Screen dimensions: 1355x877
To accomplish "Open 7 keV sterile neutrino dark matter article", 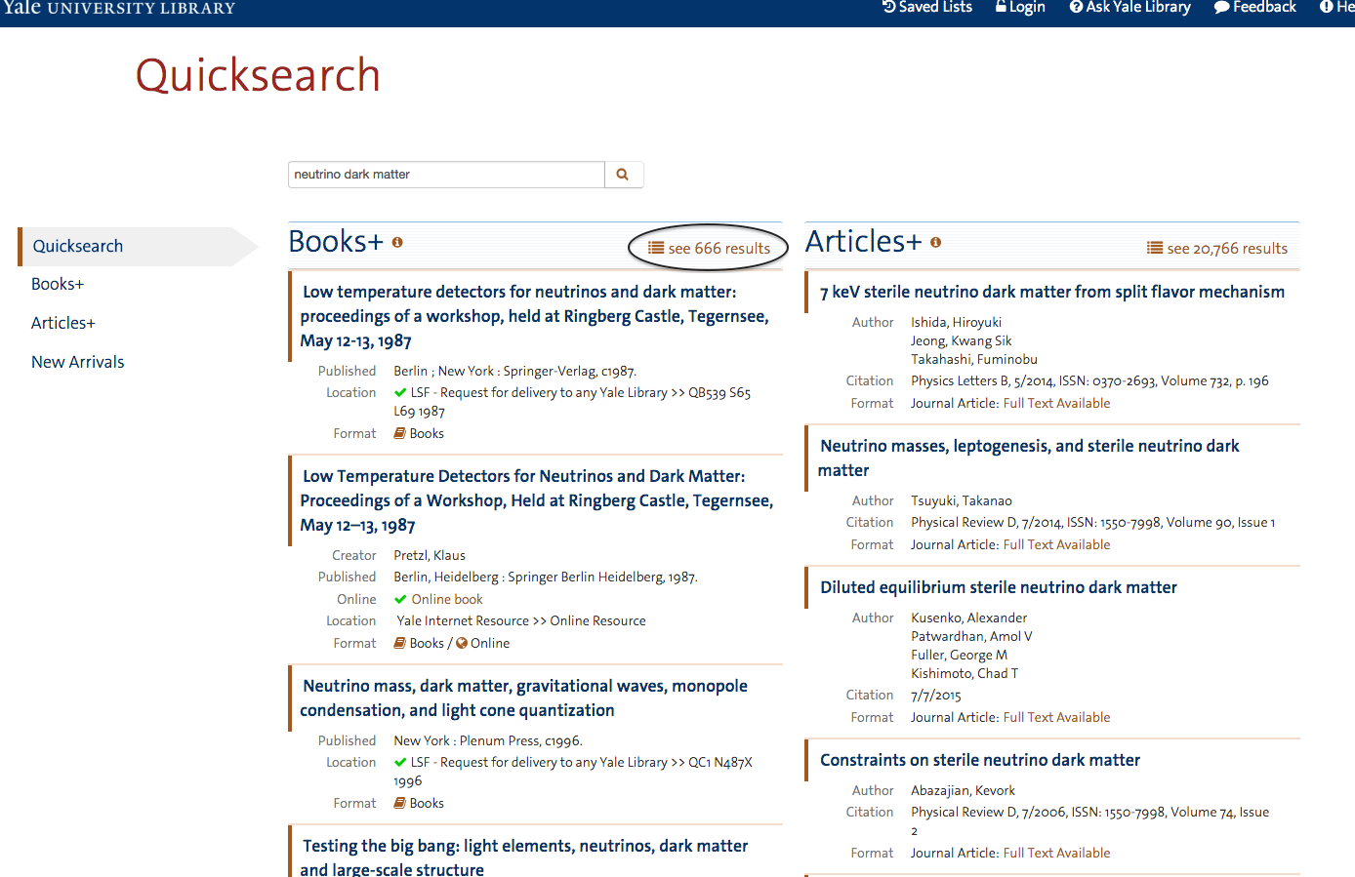I will 1052,292.
